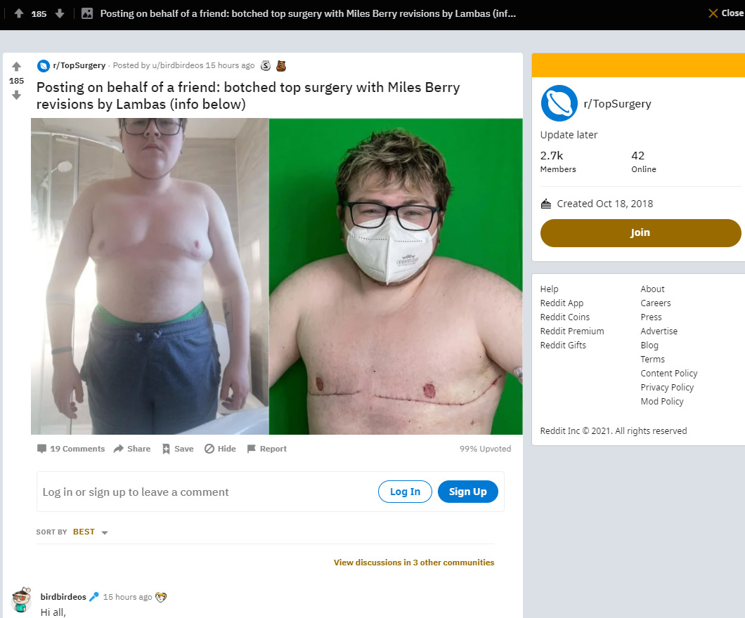
Task: Upvote the post in the top black bar
Action: pyautogui.click(x=19, y=13)
